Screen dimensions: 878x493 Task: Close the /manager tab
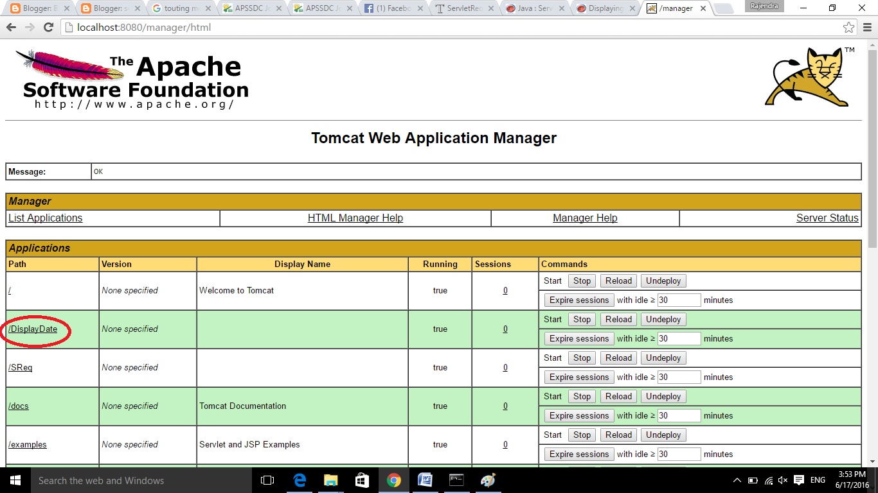[703, 9]
